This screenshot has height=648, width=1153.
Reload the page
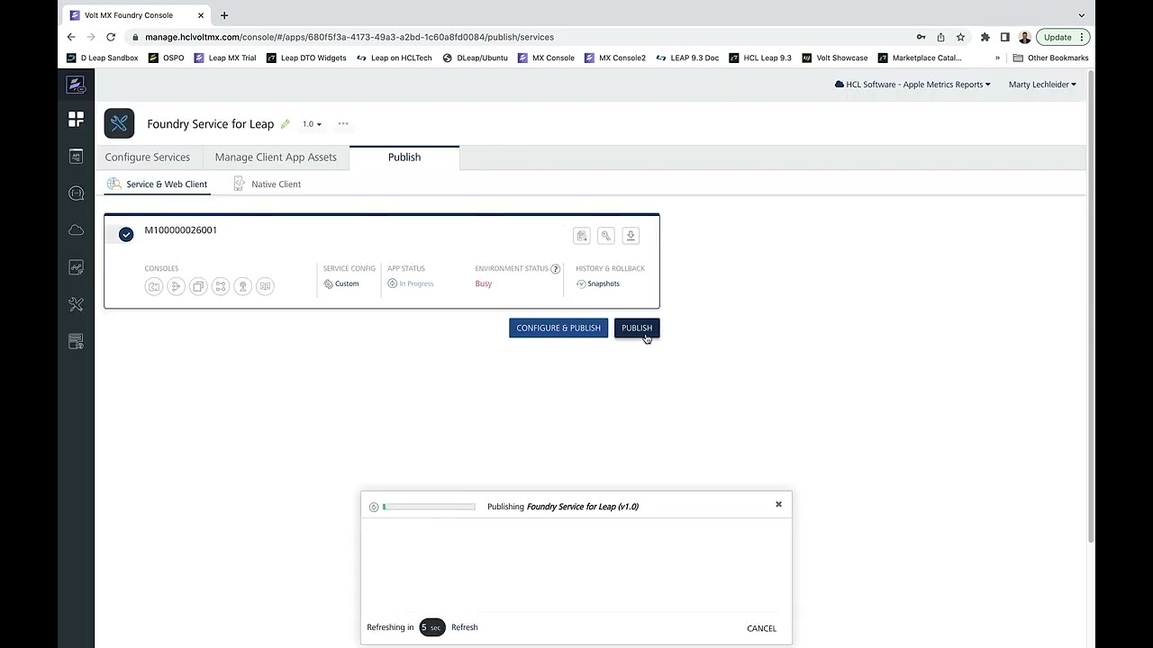tap(111, 37)
